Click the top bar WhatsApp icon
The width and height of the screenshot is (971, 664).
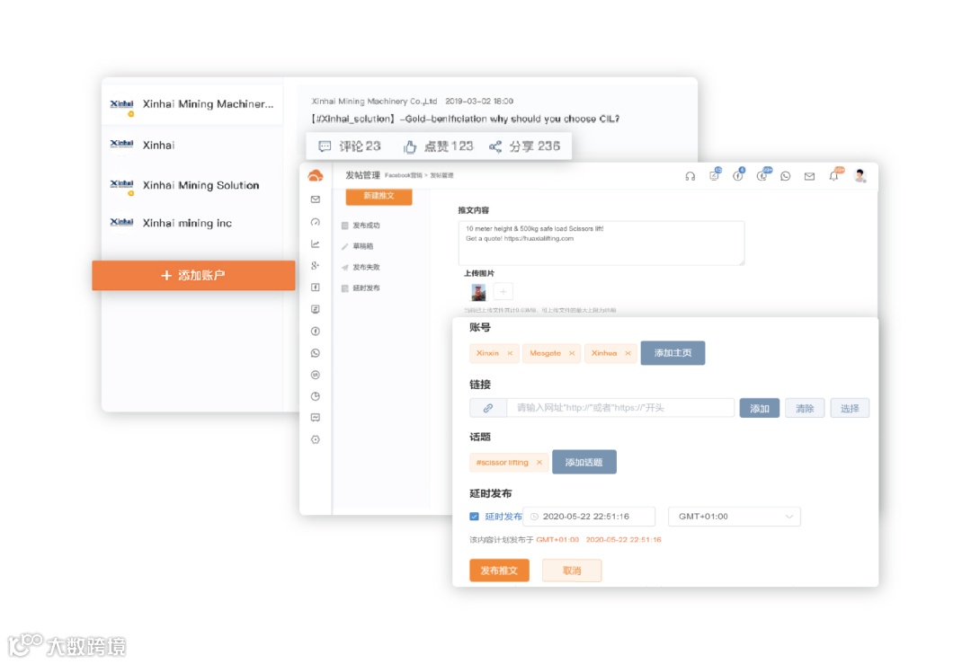(785, 176)
